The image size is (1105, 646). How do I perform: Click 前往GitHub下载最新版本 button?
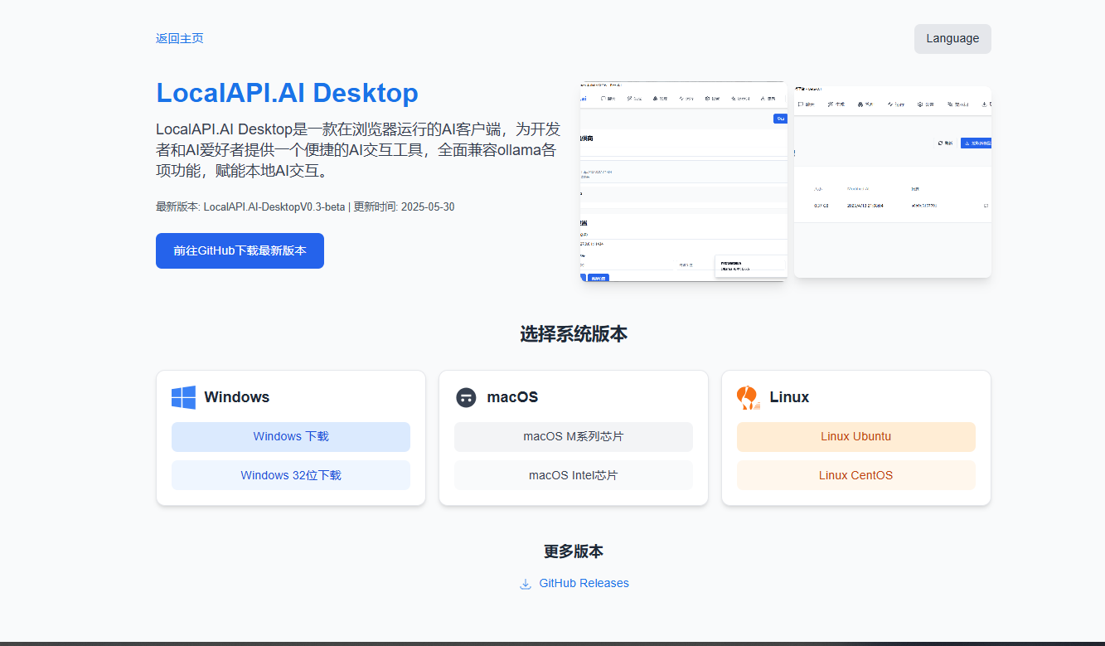(240, 250)
